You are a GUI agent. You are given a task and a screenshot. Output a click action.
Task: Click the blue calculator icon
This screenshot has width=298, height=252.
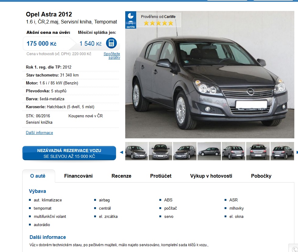click(x=111, y=43)
